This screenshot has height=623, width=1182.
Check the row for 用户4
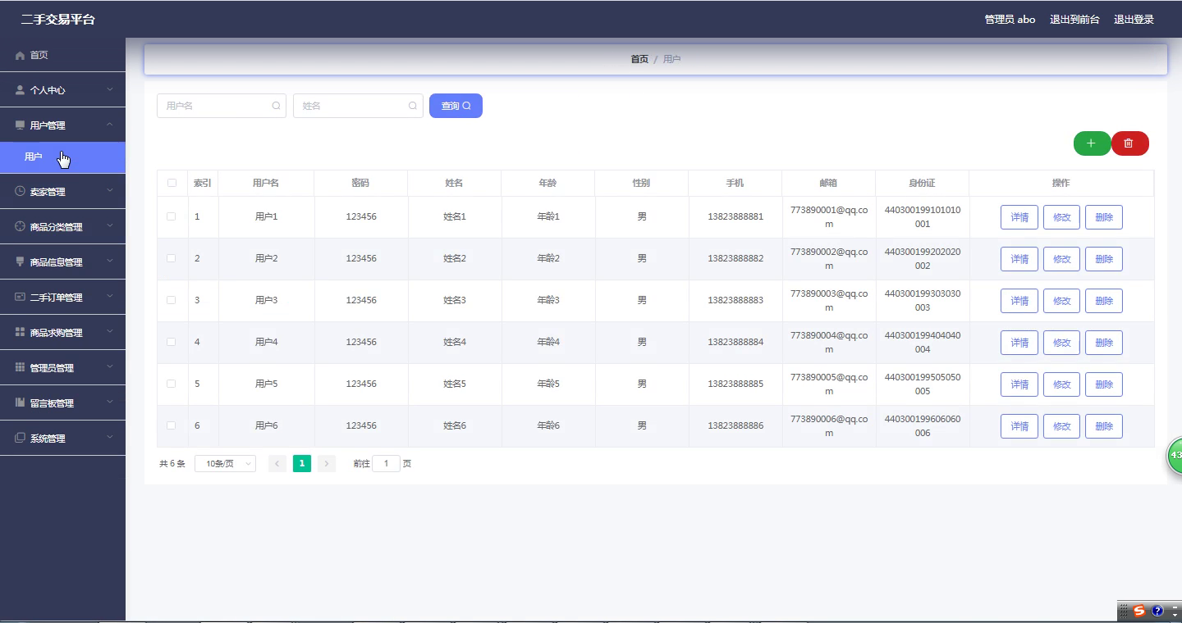tap(172, 342)
